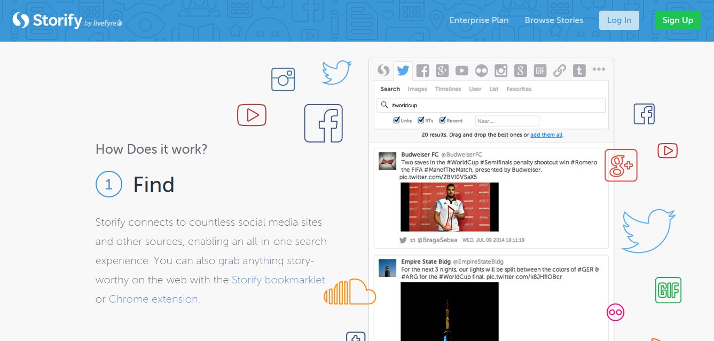Click the "20 results" status text
The image size is (714, 341).
[434, 135]
